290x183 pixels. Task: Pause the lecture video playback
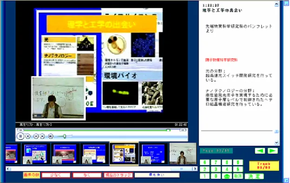(20, 136)
